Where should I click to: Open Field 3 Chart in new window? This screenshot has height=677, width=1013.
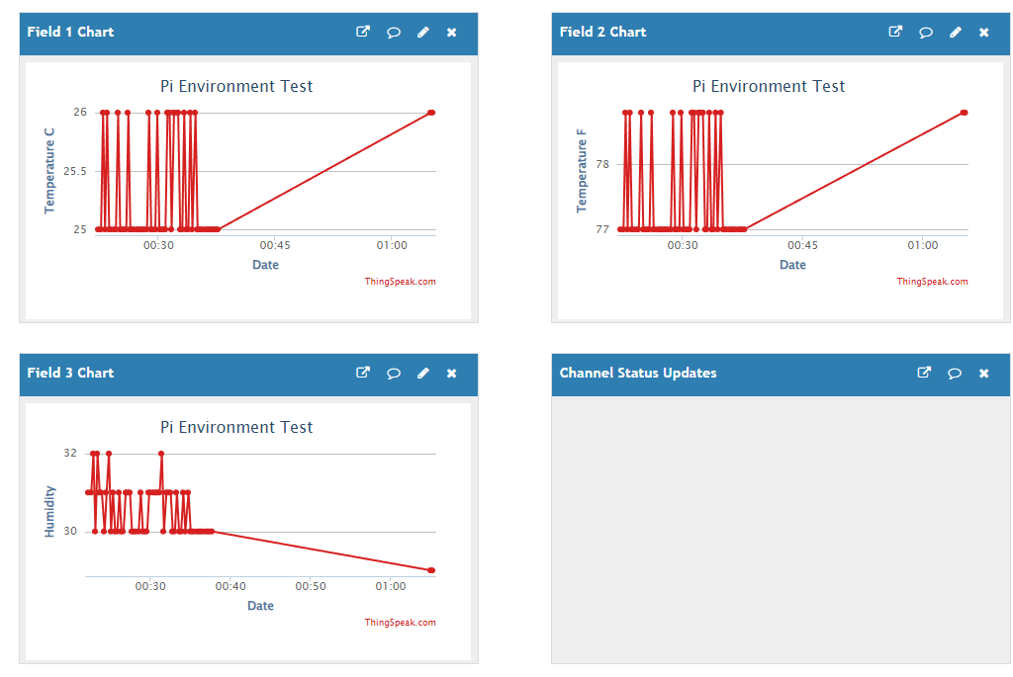pos(363,373)
